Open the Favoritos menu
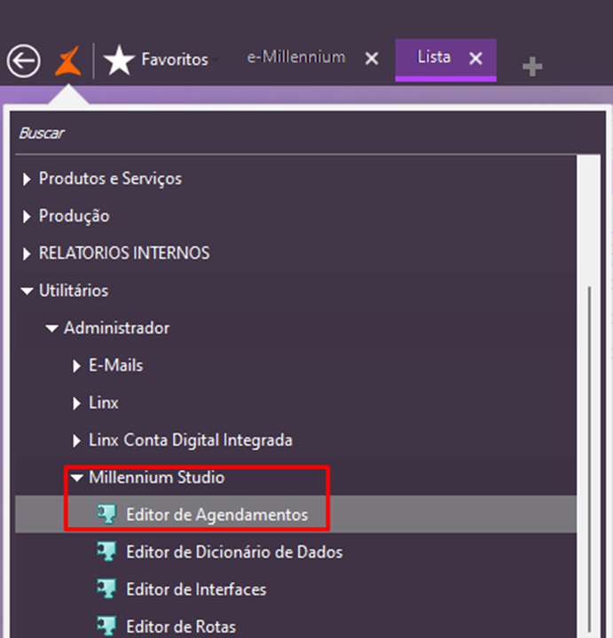This screenshot has height=638, width=613. tap(174, 60)
